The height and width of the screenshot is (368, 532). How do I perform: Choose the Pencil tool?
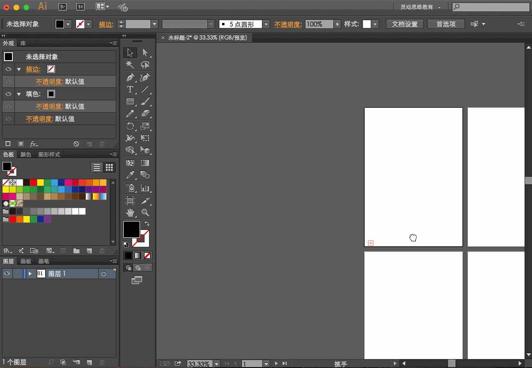130,113
